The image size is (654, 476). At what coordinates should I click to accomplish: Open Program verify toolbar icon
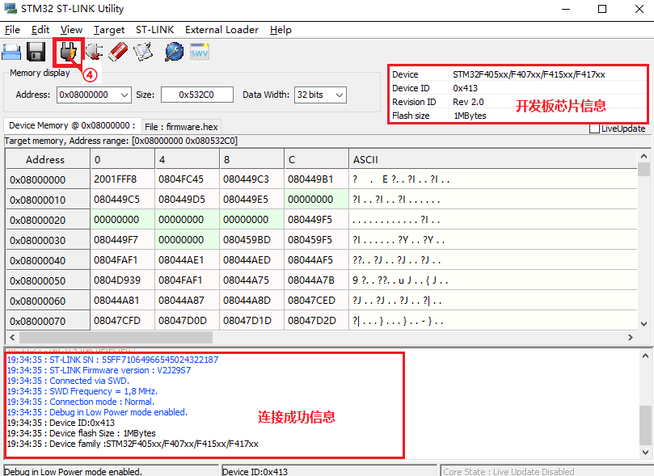(x=143, y=52)
